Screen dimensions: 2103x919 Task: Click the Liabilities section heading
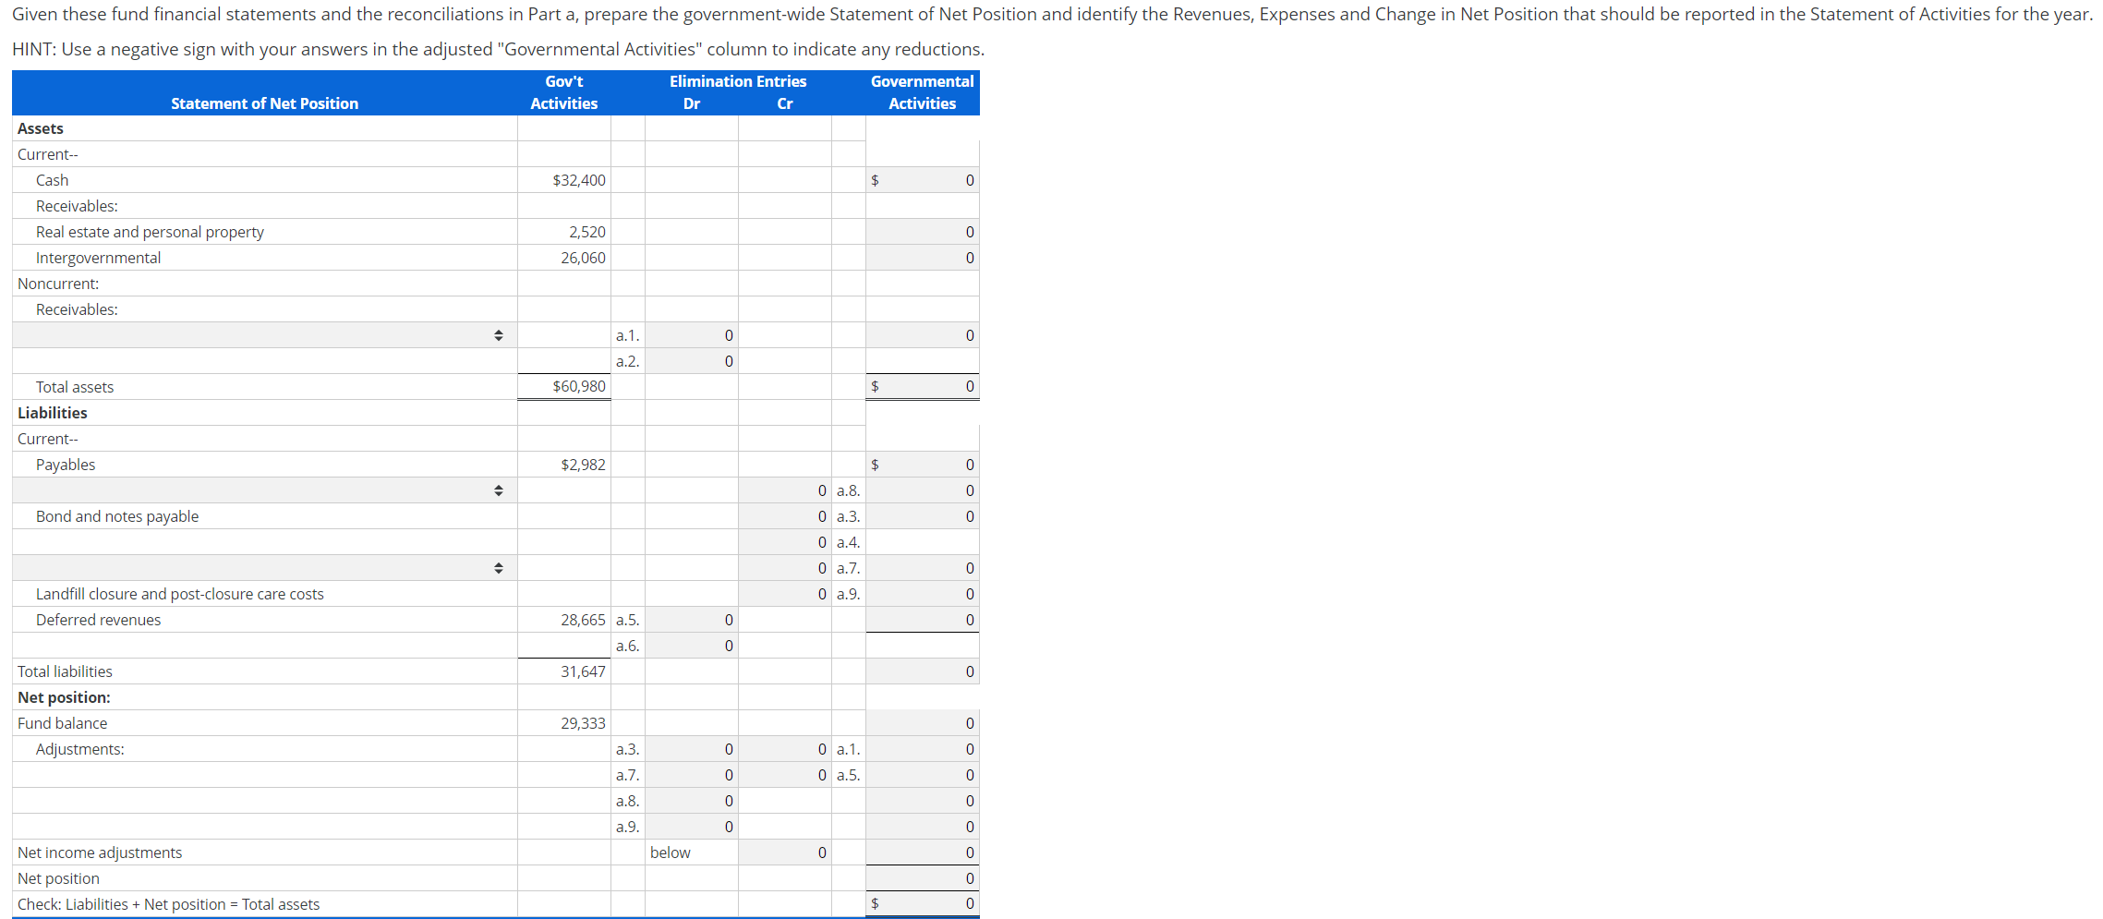pos(53,413)
